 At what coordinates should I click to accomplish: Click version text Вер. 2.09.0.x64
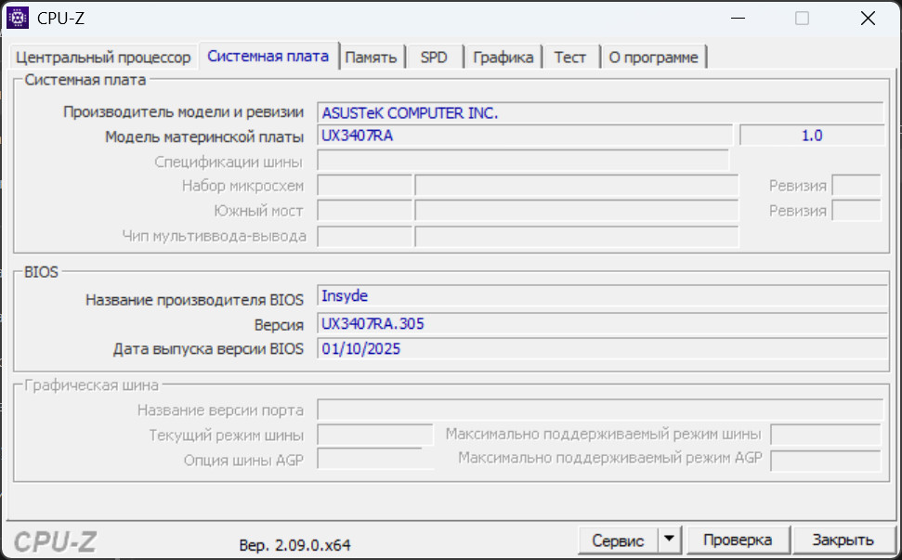[294, 545]
